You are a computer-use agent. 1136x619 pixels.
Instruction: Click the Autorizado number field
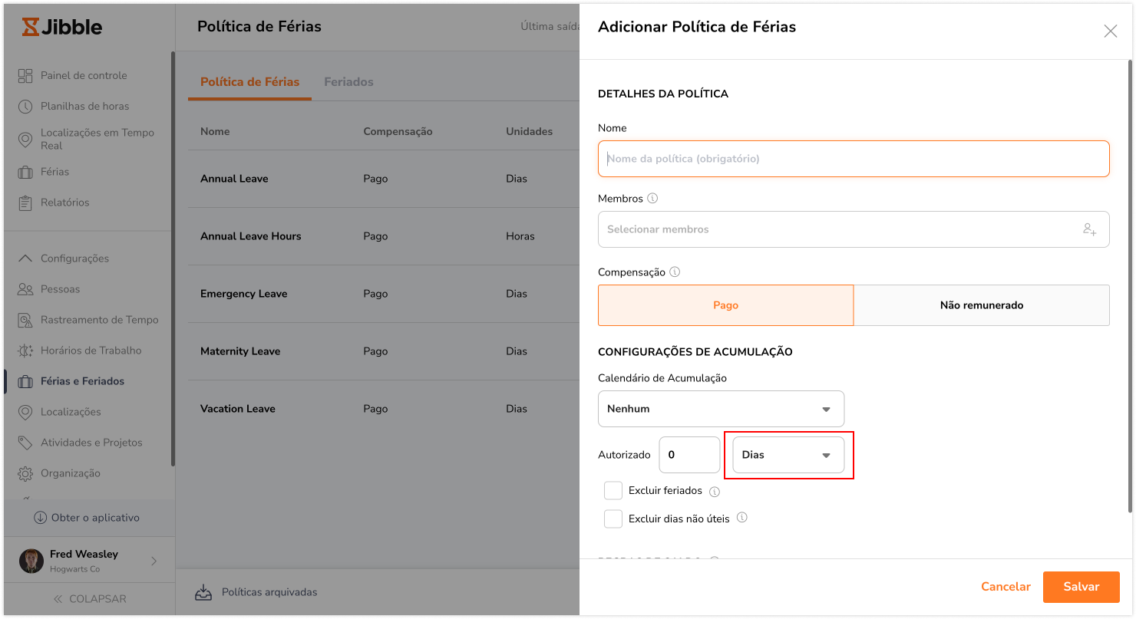[x=689, y=455]
